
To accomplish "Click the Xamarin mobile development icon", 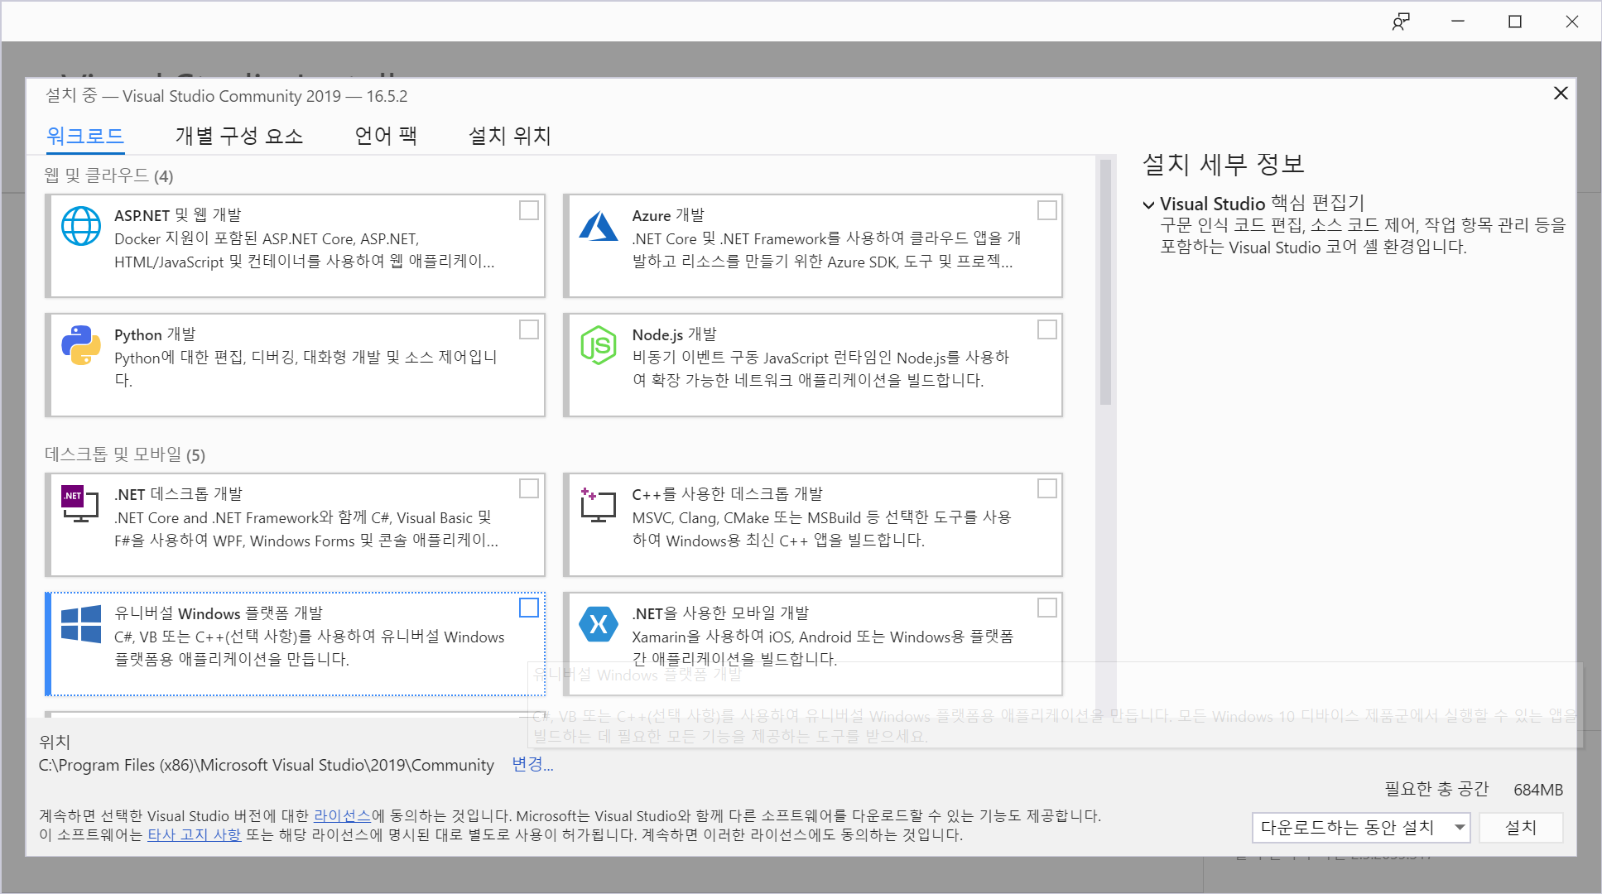I will point(599,623).
